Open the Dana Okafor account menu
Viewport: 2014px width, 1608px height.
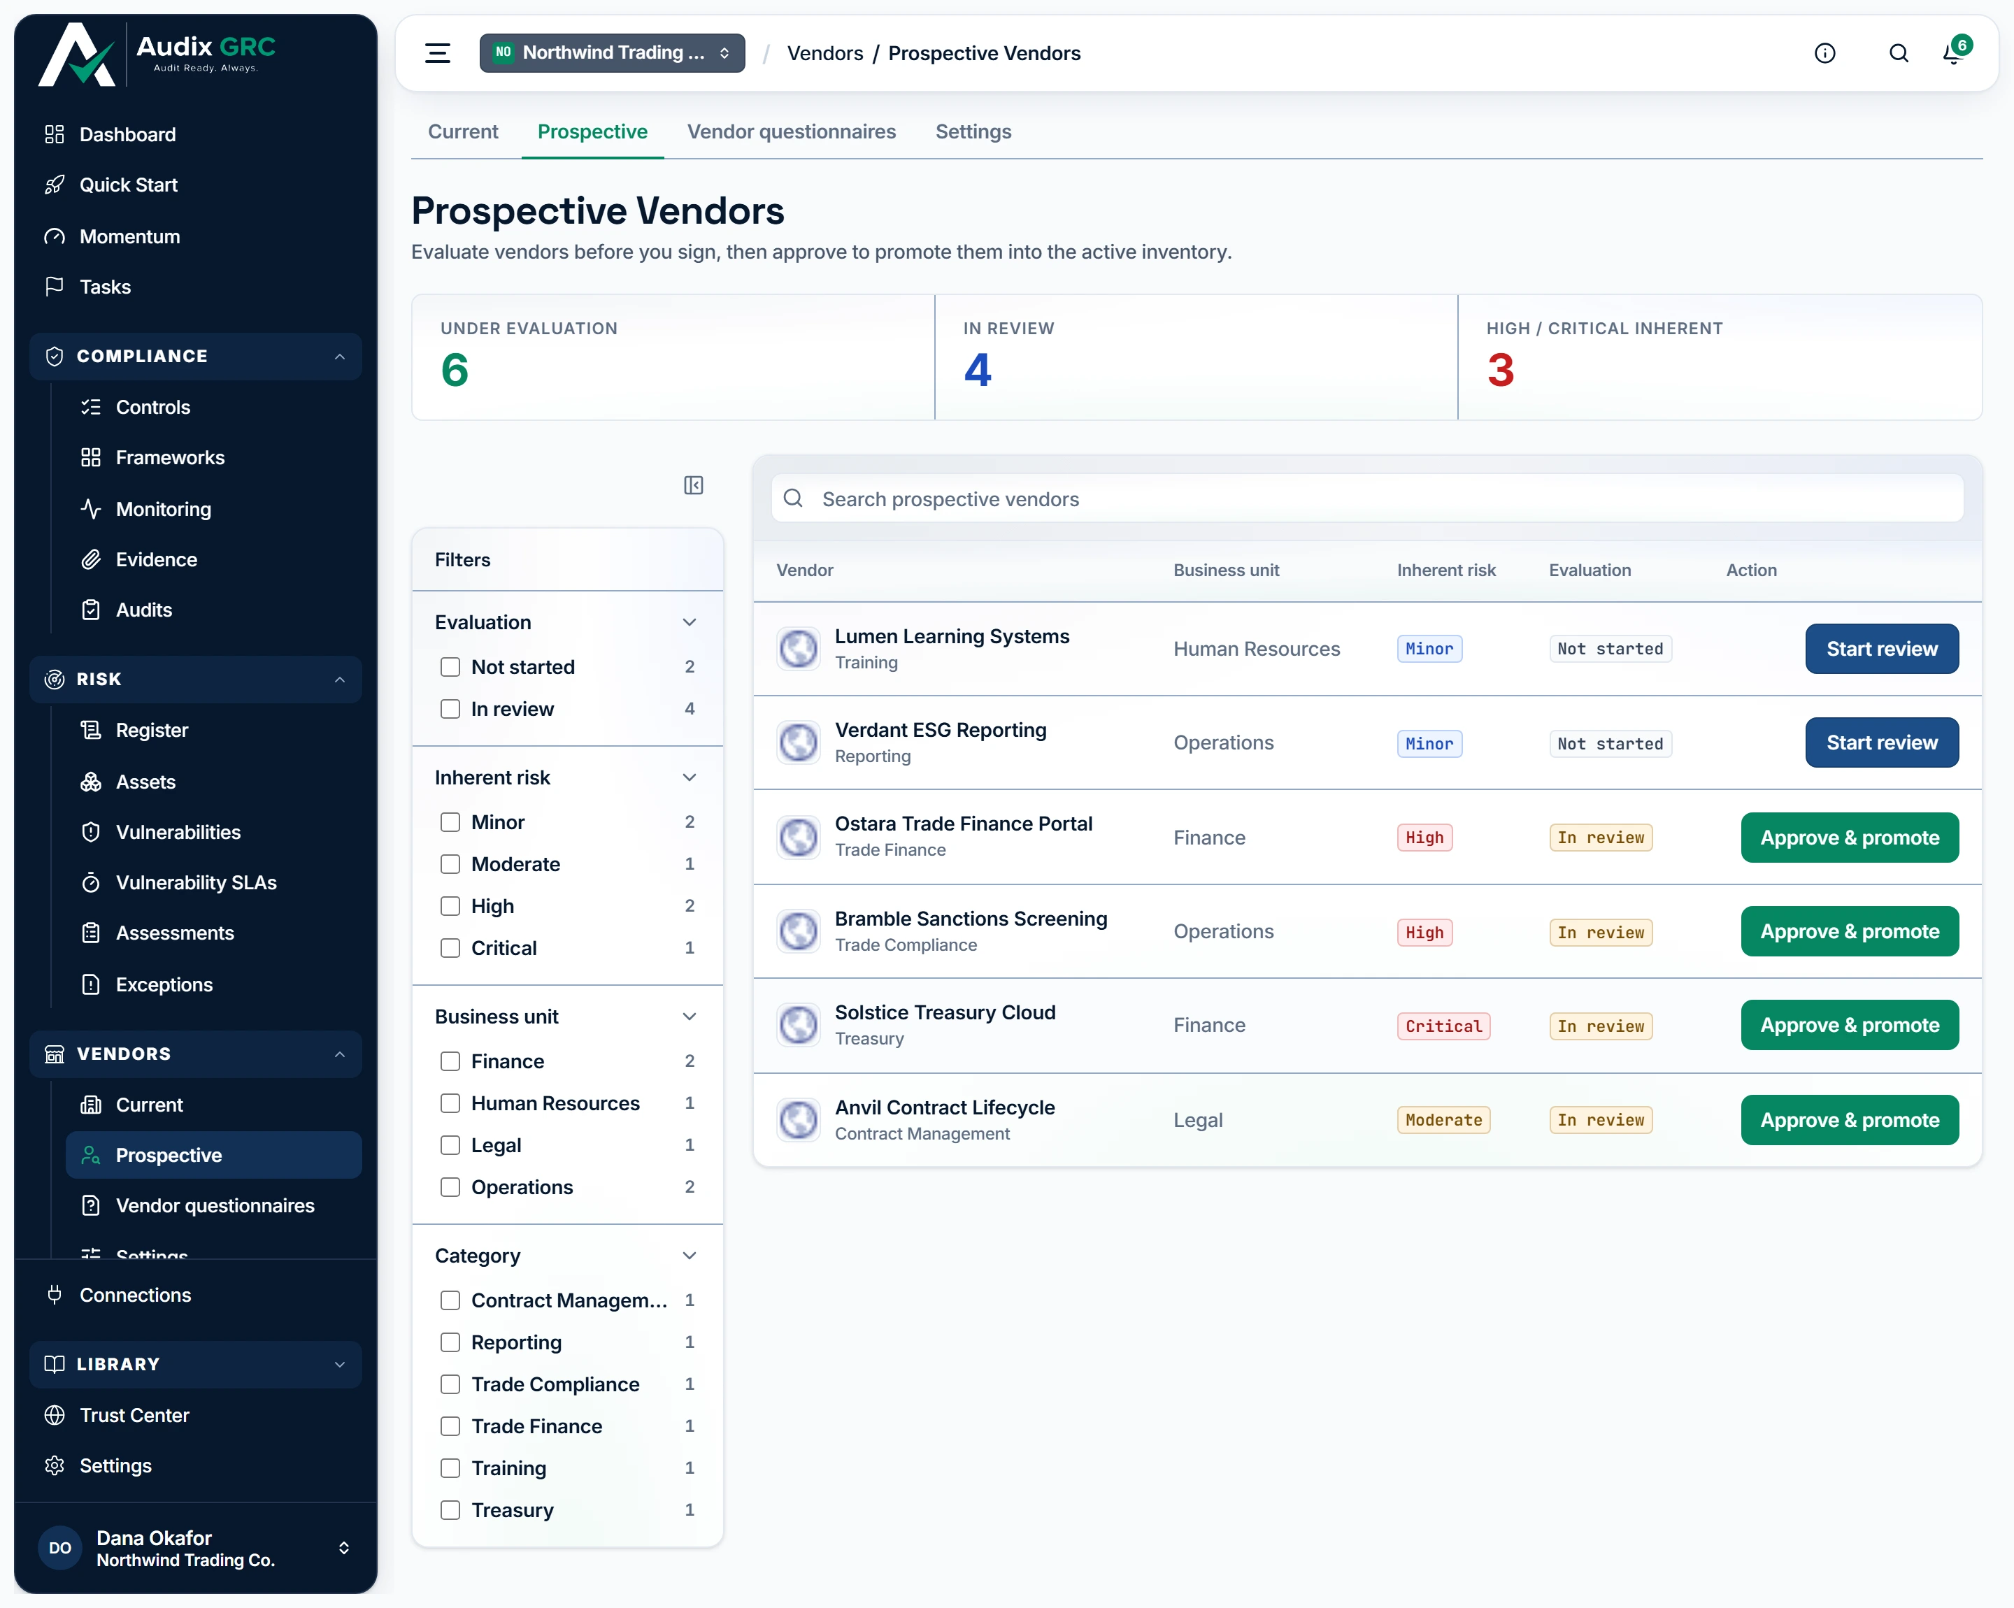click(197, 1547)
